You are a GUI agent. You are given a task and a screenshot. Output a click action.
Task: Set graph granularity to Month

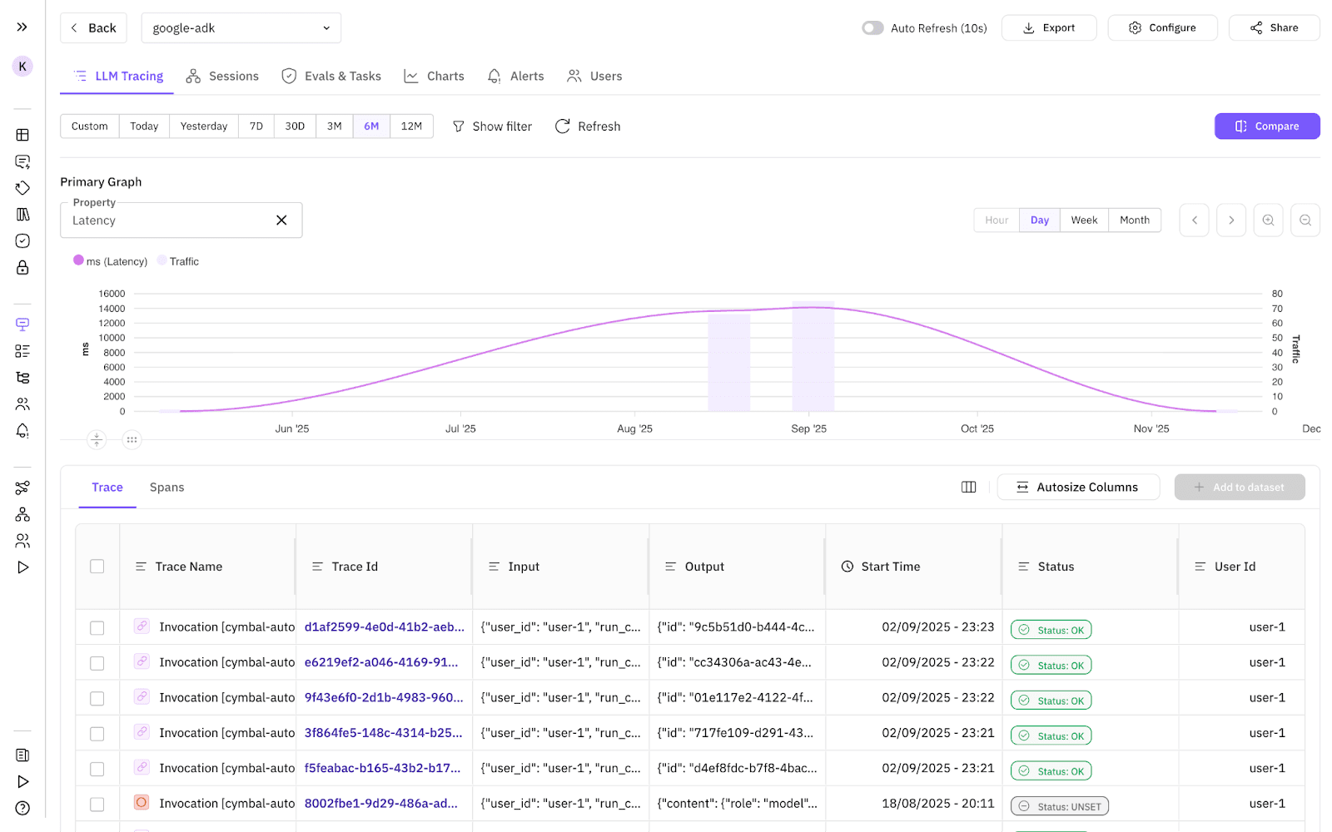(x=1135, y=220)
